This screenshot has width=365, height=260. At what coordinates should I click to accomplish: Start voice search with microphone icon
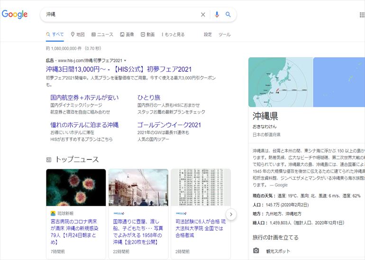tap(217, 15)
